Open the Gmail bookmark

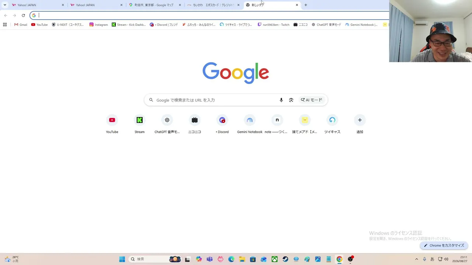(21, 25)
